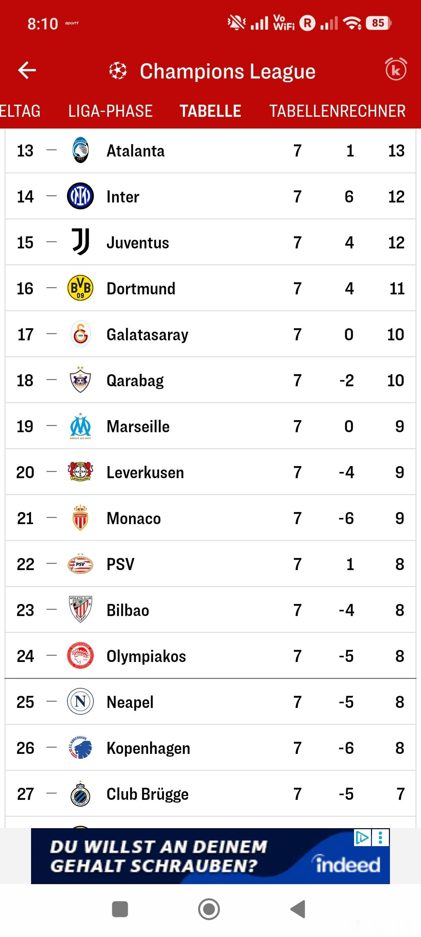
Task: Tap the Atalanta club crest
Action: coord(80,150)
